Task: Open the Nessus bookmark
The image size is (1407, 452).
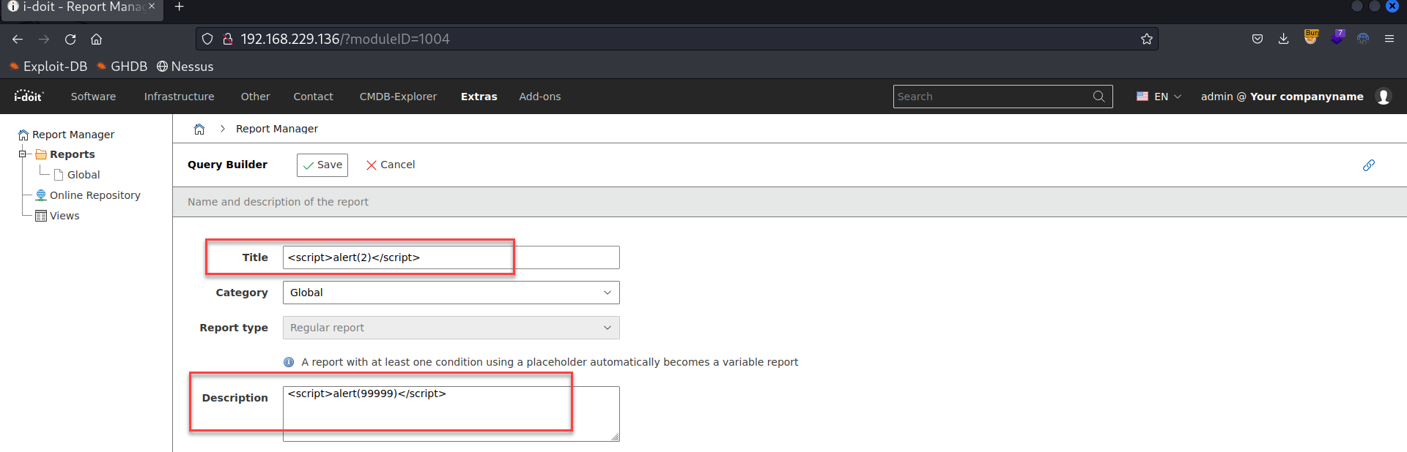Action: click(185, 67)
